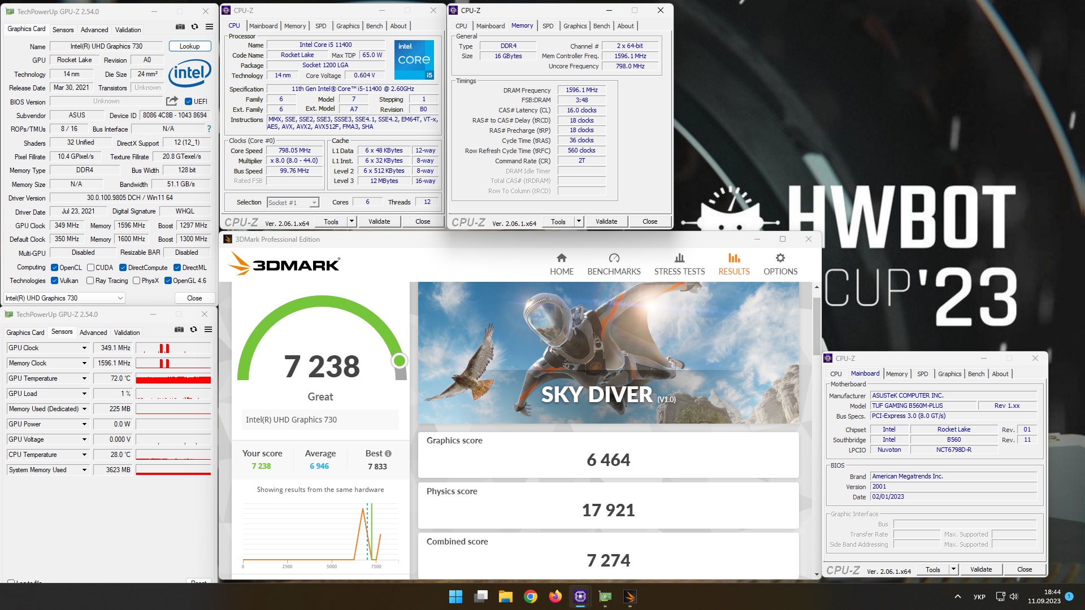1085x610 pixels.
Task: Click the refresh icon in top GPU-Z window
Action: pos(194,27)
